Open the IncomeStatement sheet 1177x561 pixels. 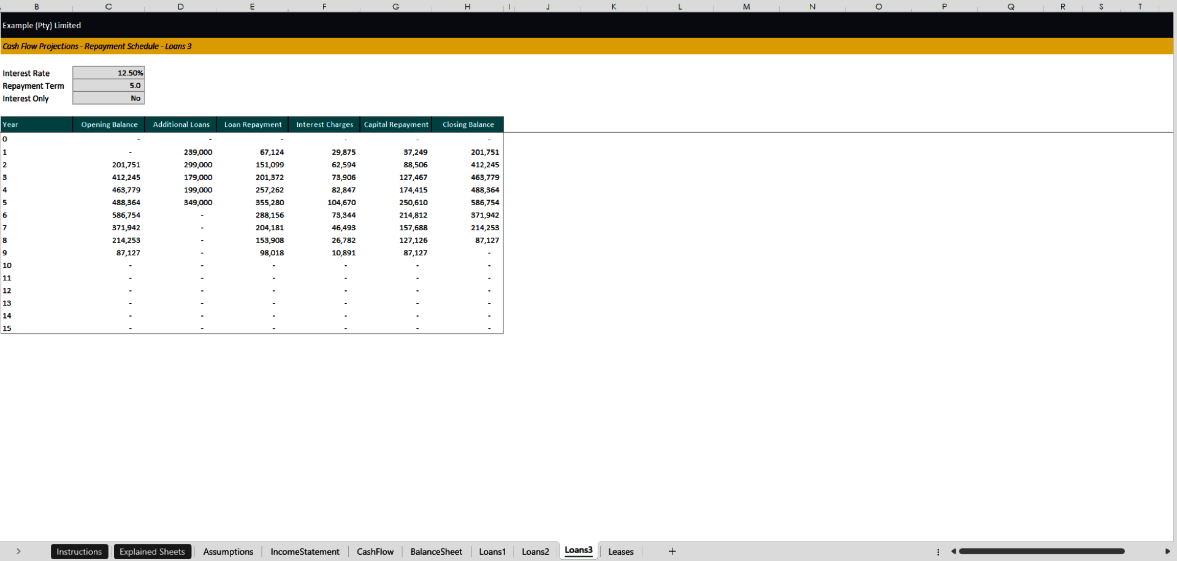(305, 551)
